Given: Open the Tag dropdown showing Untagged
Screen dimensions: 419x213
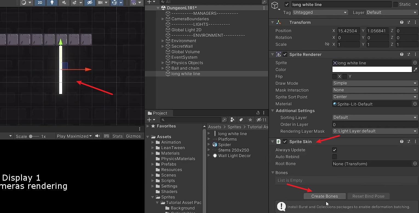Looking at the screenshot, I should coord(320,12).
